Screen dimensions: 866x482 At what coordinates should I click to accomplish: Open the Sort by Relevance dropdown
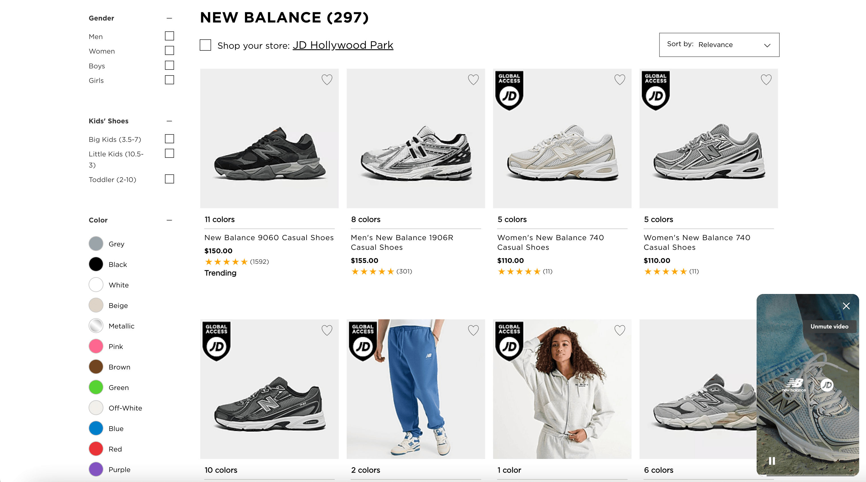point(719,45)
